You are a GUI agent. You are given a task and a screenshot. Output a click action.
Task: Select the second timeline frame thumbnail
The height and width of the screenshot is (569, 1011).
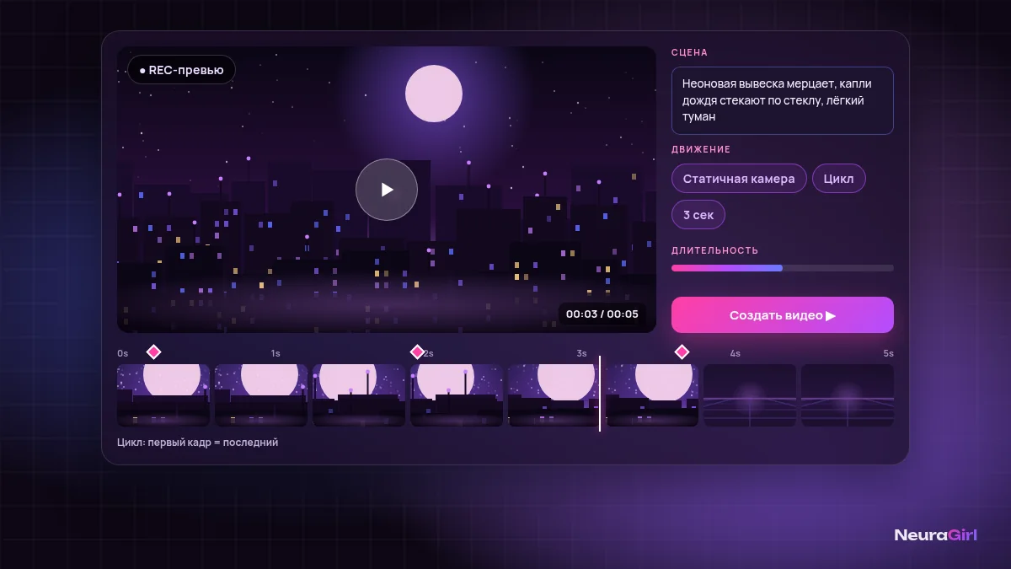(x=261, y=395)
